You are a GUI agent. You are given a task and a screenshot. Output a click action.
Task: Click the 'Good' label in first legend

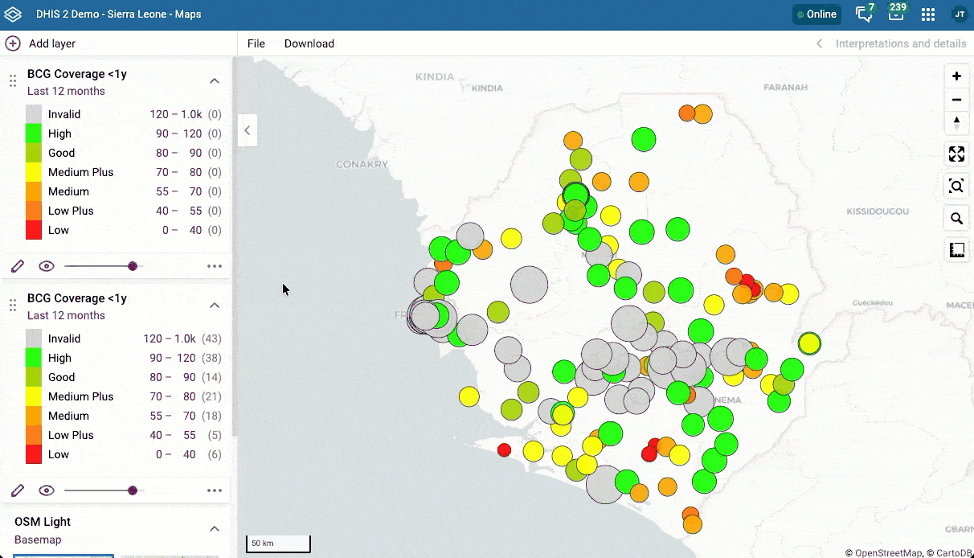[61, 153]
